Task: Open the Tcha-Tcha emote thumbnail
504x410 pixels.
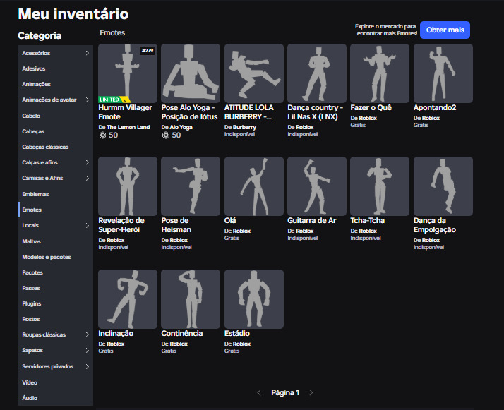Action: click(380, 186)
